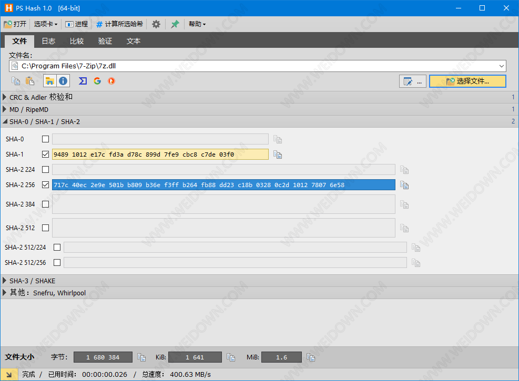Open the 帮助 menu
519x381 pixels.
tap(197, 24)
